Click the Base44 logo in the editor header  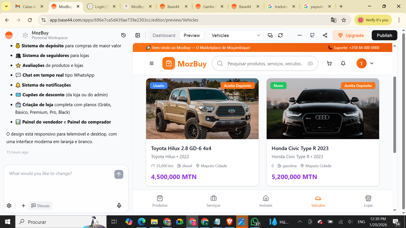9,35
